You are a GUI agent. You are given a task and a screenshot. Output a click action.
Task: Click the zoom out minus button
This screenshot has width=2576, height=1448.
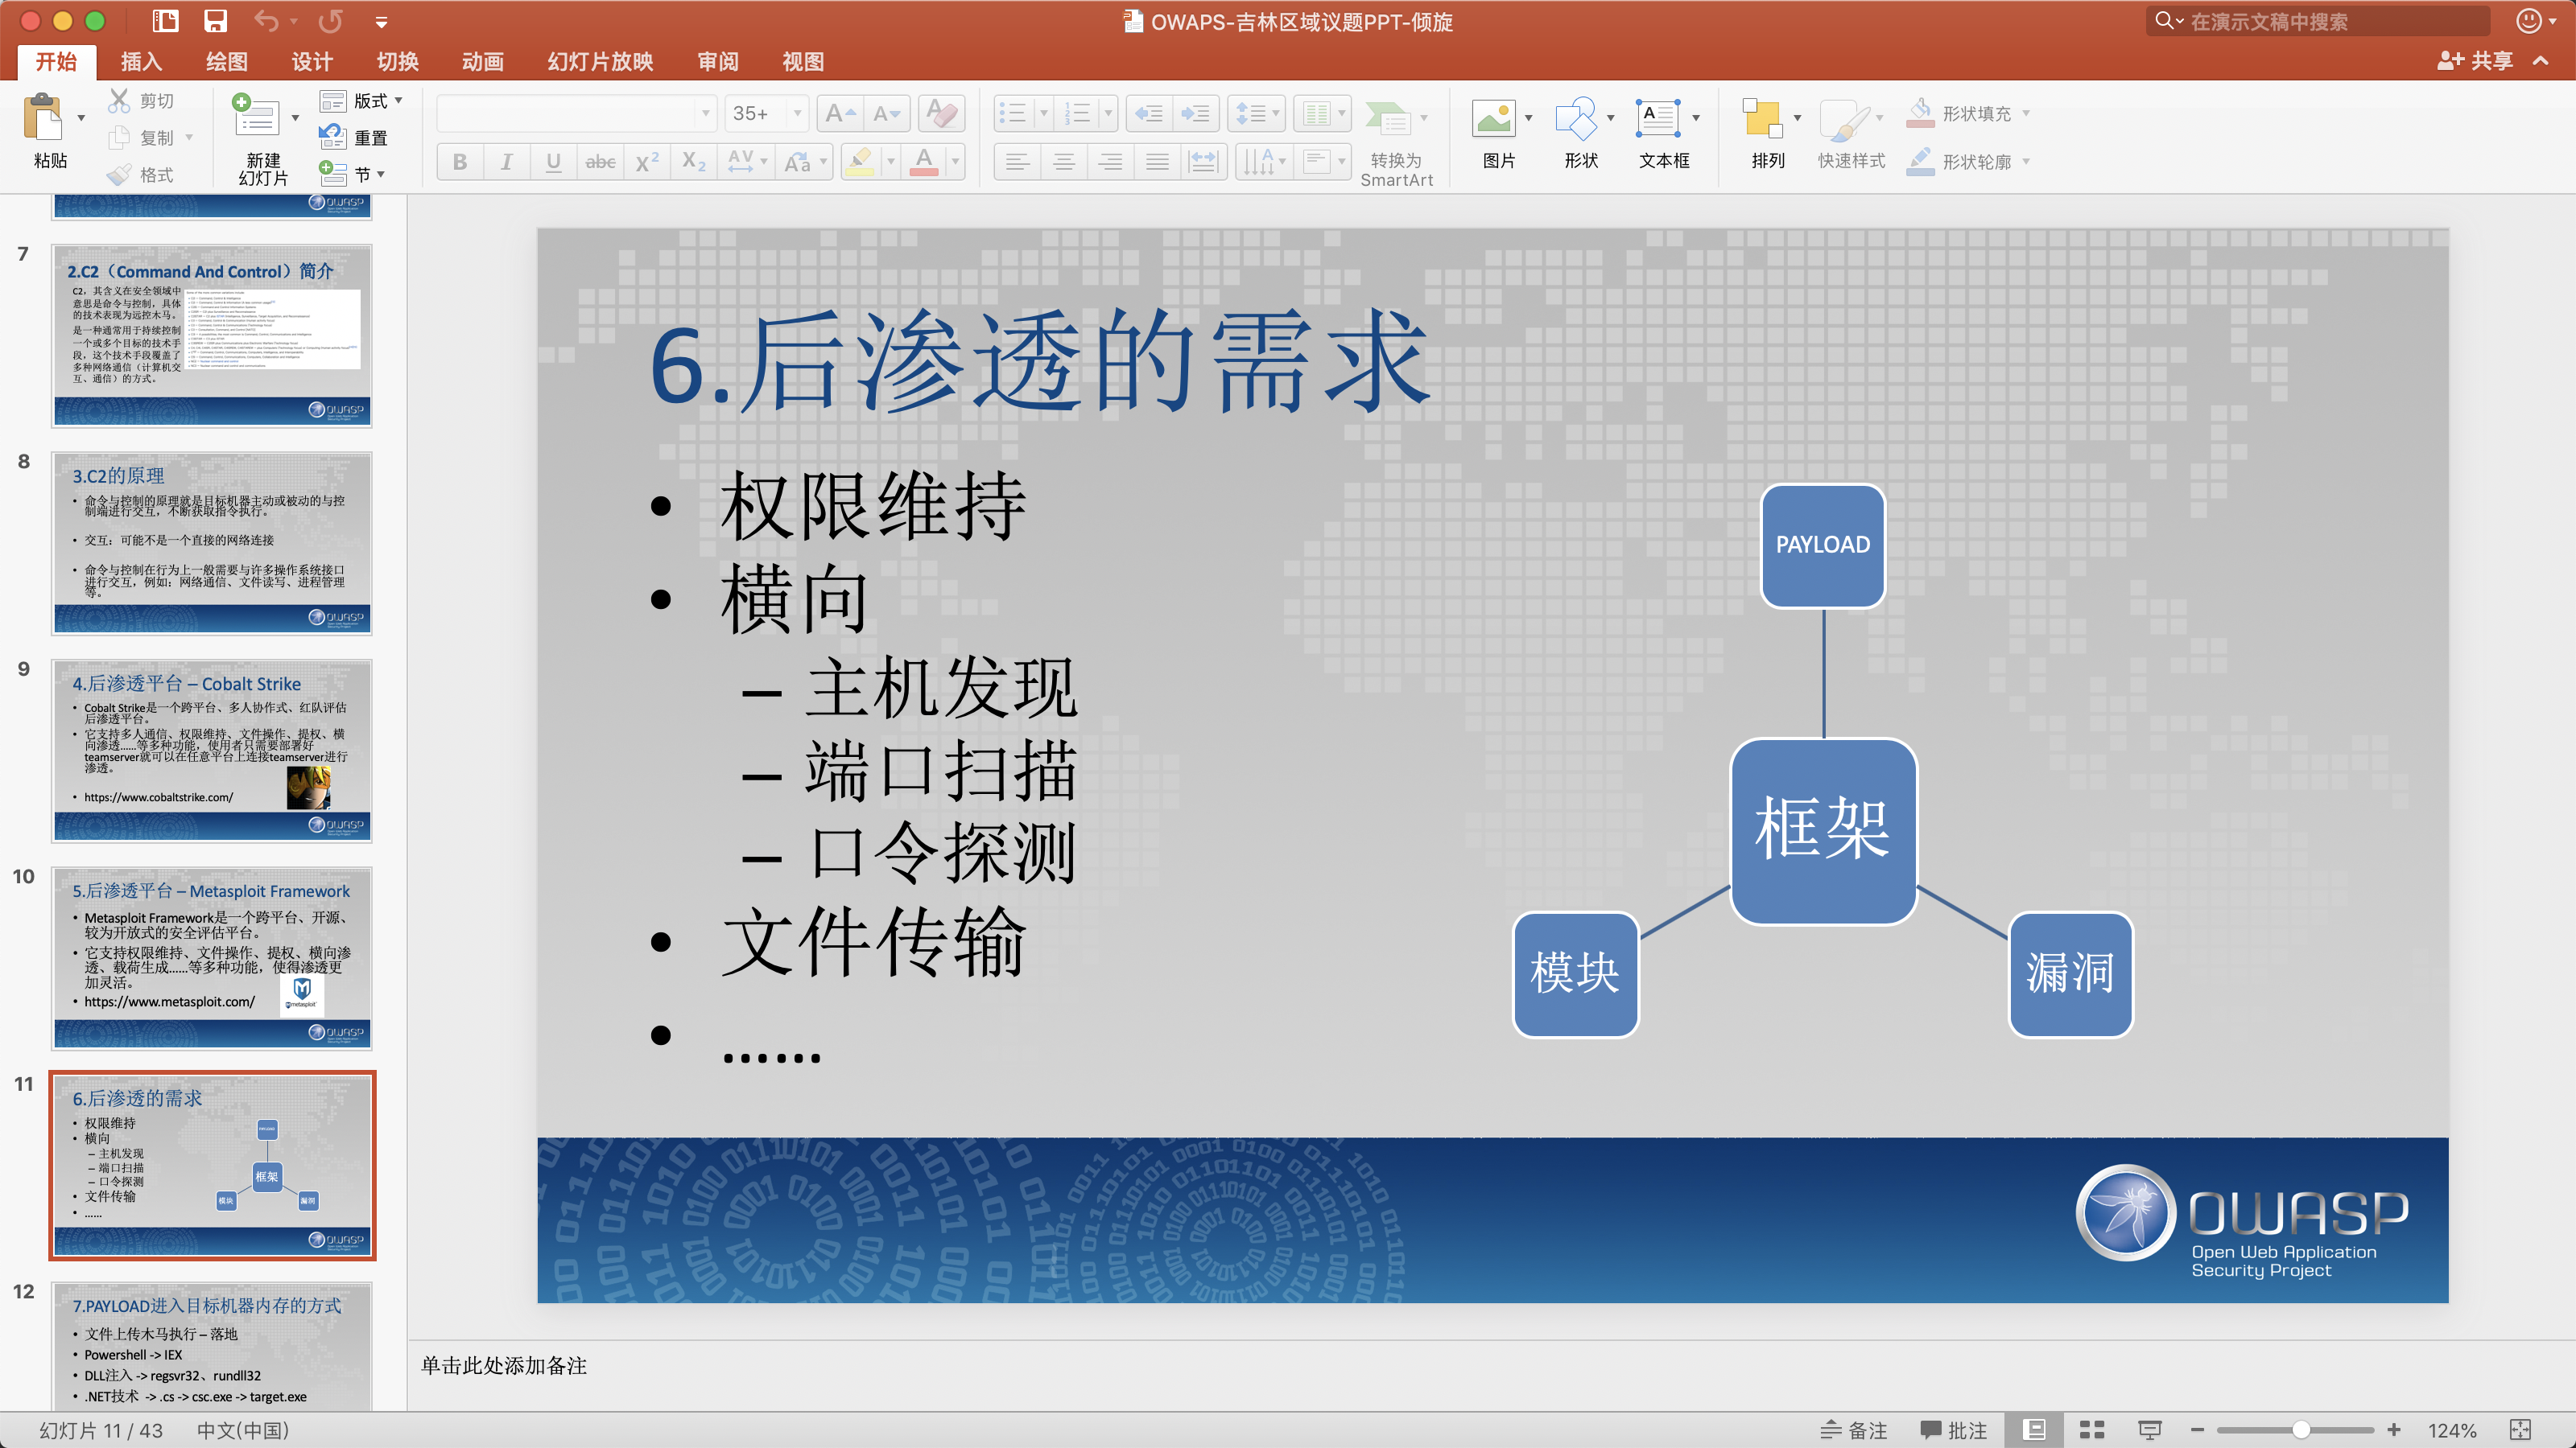click(2196, 1430)
